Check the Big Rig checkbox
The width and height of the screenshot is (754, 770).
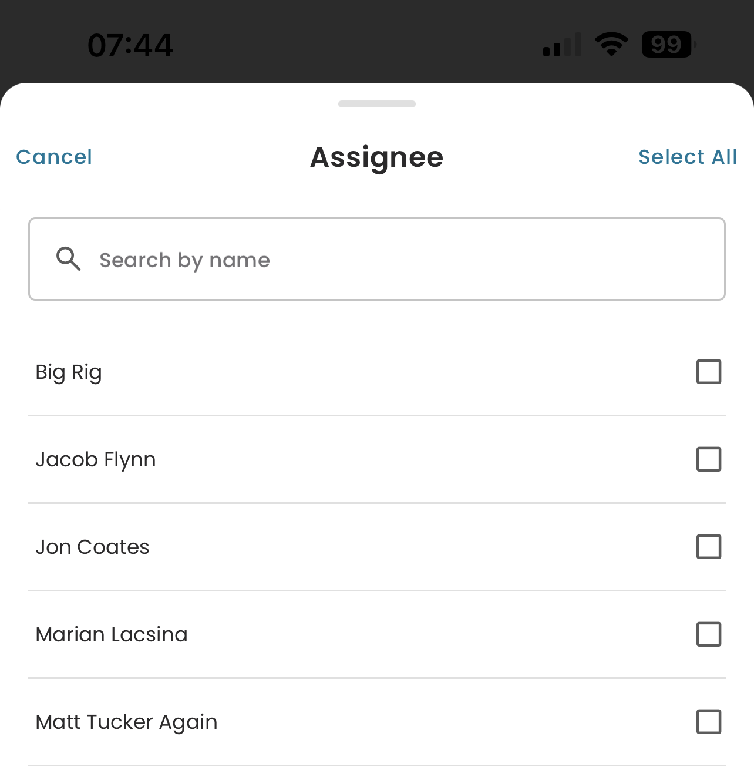tap(709, 372)
